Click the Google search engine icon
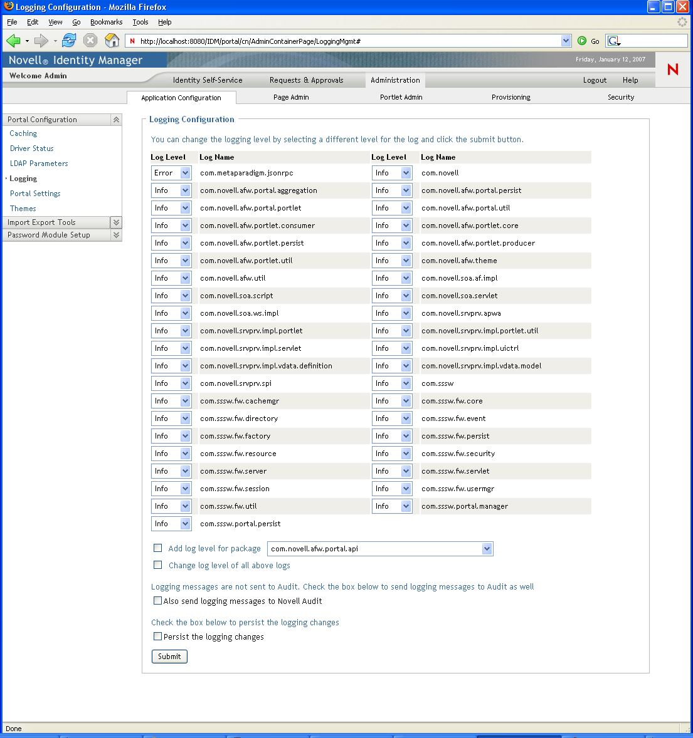The height and width of the screenshot is (738, 693). point(614,41)
